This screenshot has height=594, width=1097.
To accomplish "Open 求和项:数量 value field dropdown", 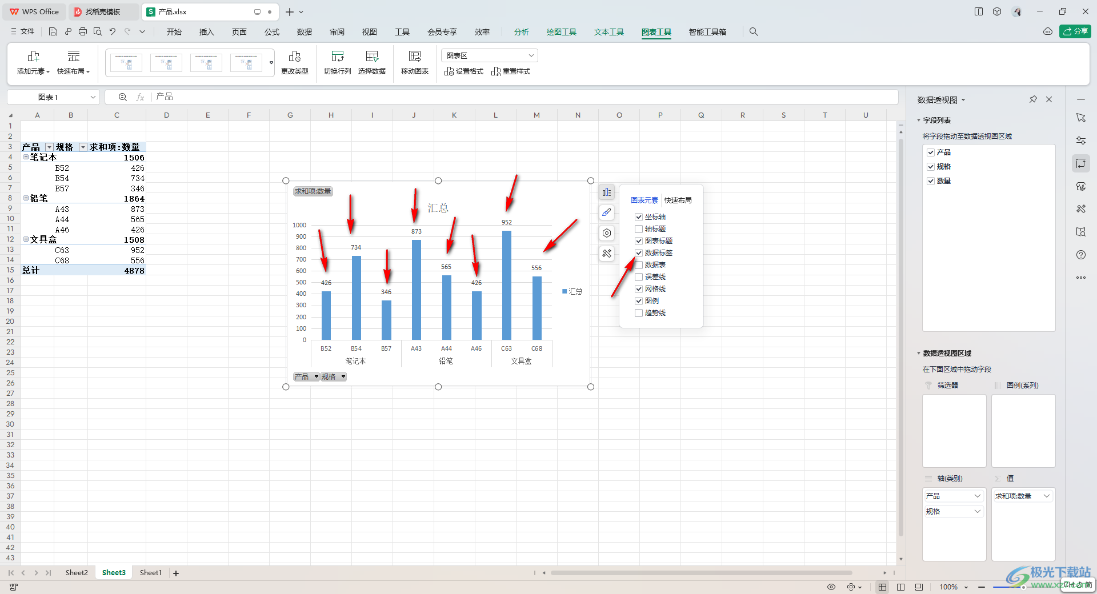I will click(1047, 496).
